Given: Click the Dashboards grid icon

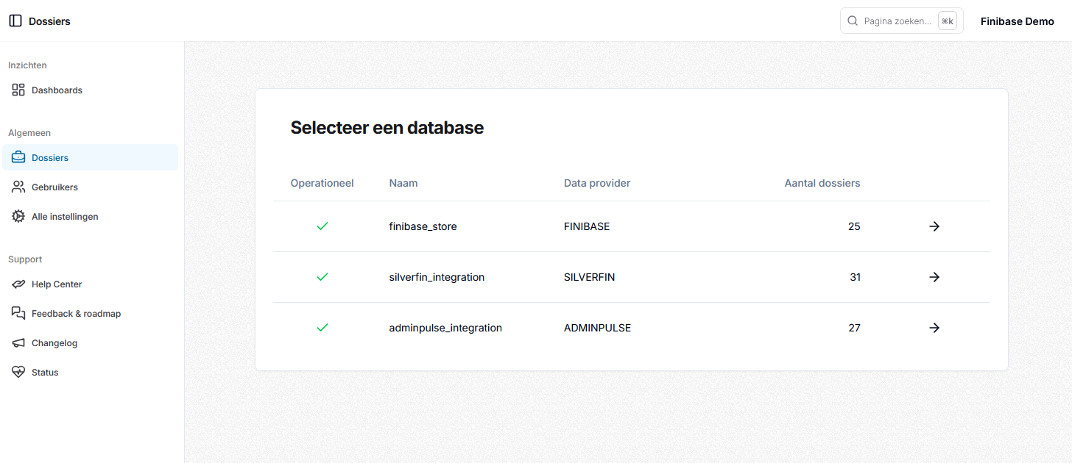Looking at the screenshot, I should point(18,90).
